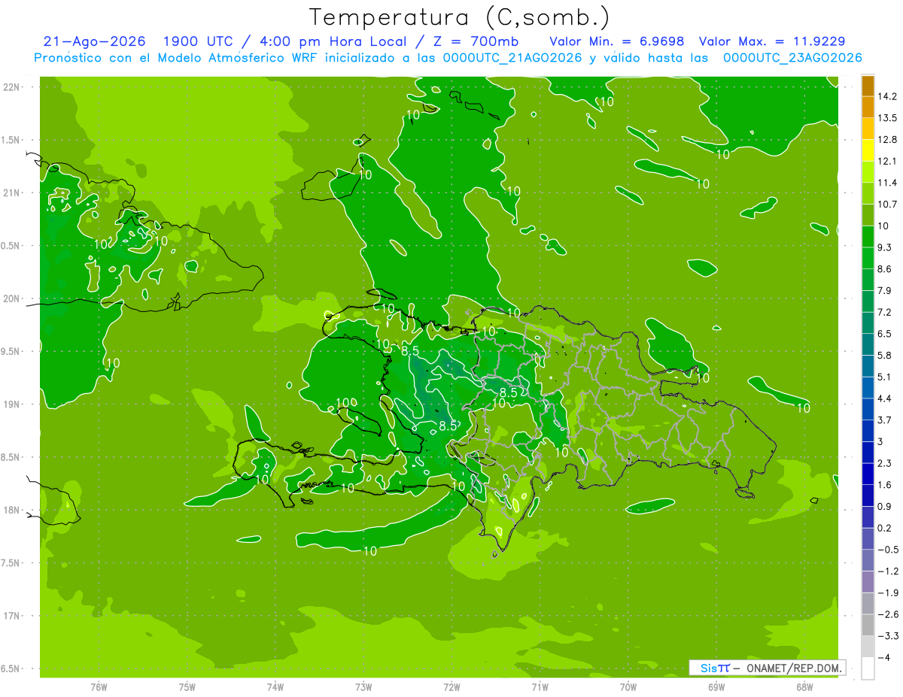The width and height of the screenshot is (903, 697).
Task: Click the "18N" latitude tick label
Action: [11, 510]
